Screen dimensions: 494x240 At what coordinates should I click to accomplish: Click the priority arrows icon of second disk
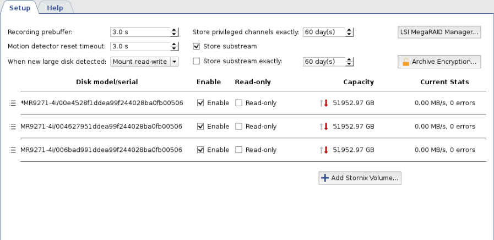324,127
